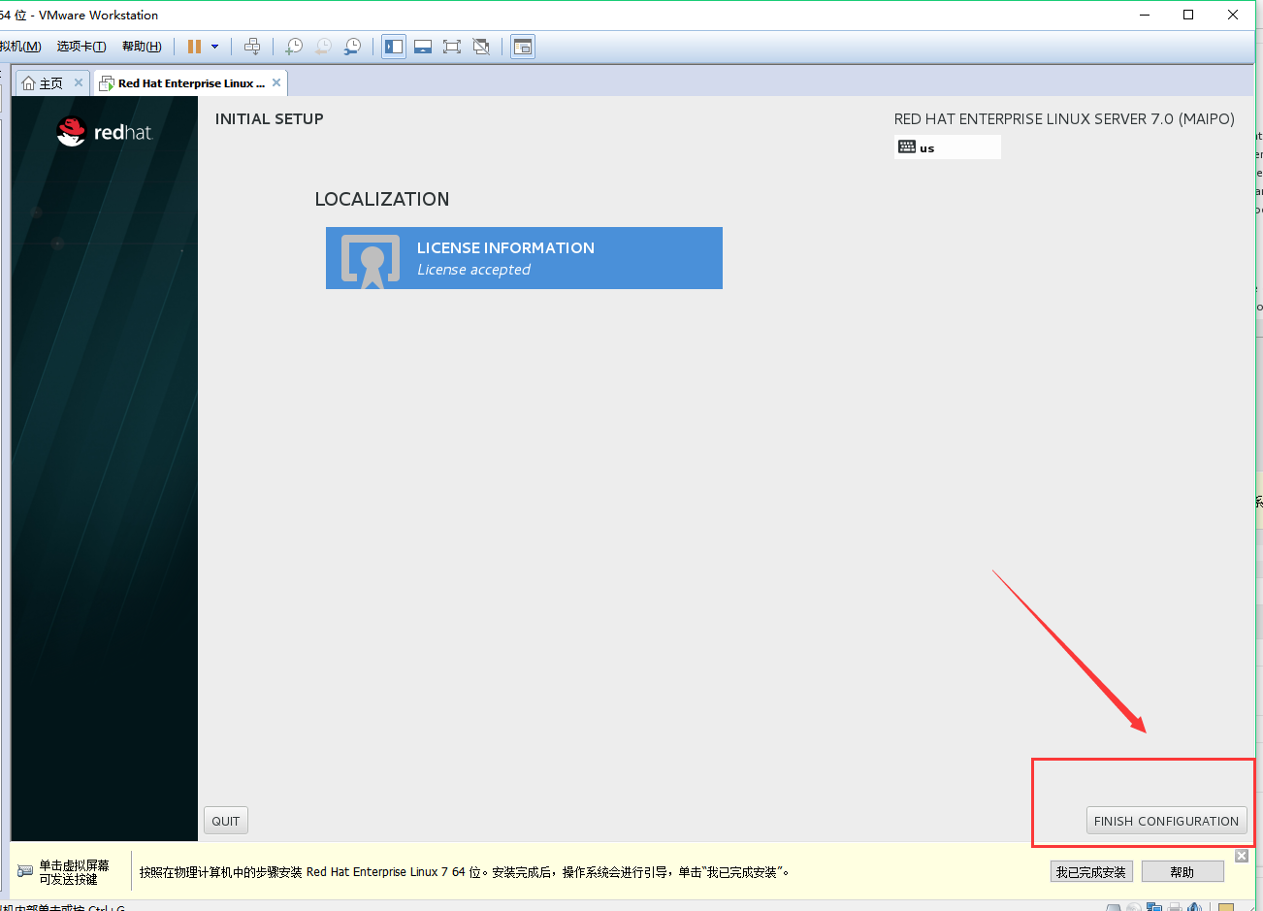Click the 'License accepted' status text

(x=473, y=270)
